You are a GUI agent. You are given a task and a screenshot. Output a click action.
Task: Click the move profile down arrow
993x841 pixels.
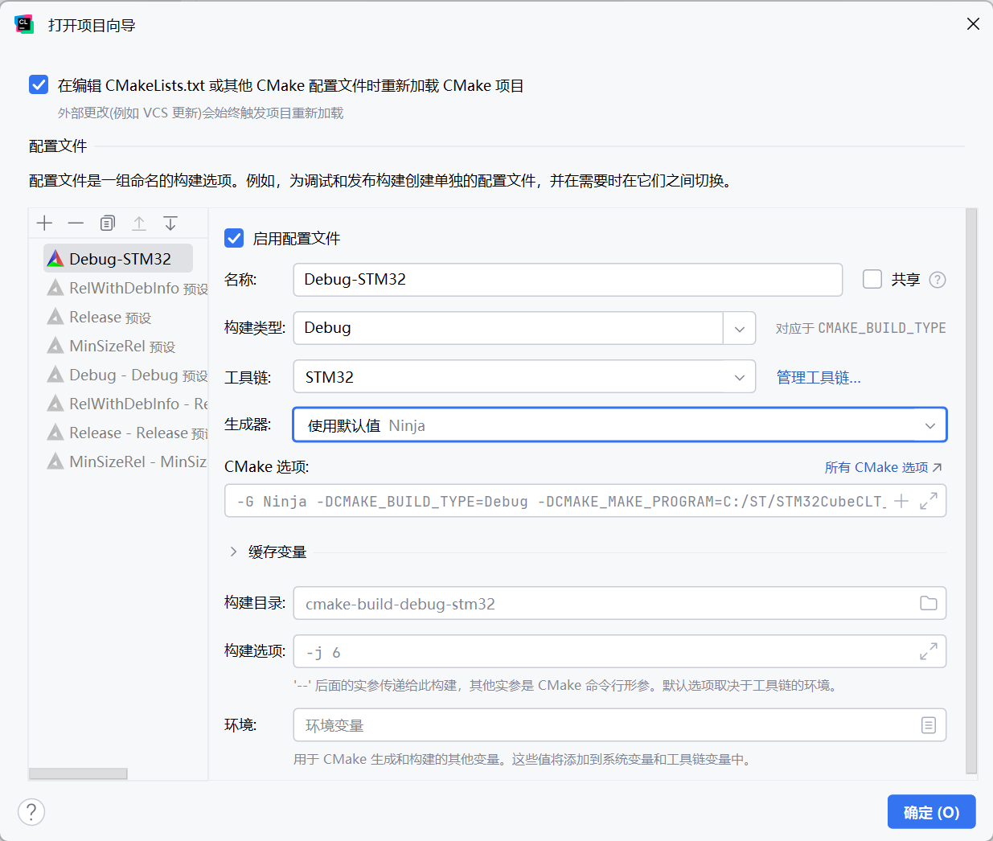(170, 224)
